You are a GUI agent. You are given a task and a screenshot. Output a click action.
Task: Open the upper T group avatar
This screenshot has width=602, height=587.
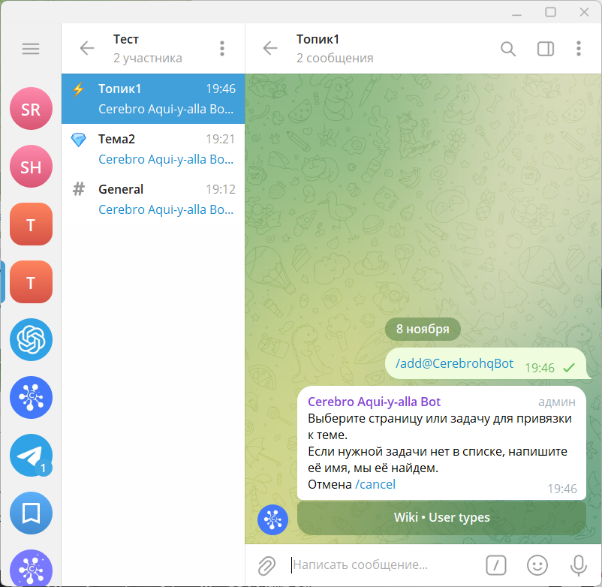tap(31, 224)
